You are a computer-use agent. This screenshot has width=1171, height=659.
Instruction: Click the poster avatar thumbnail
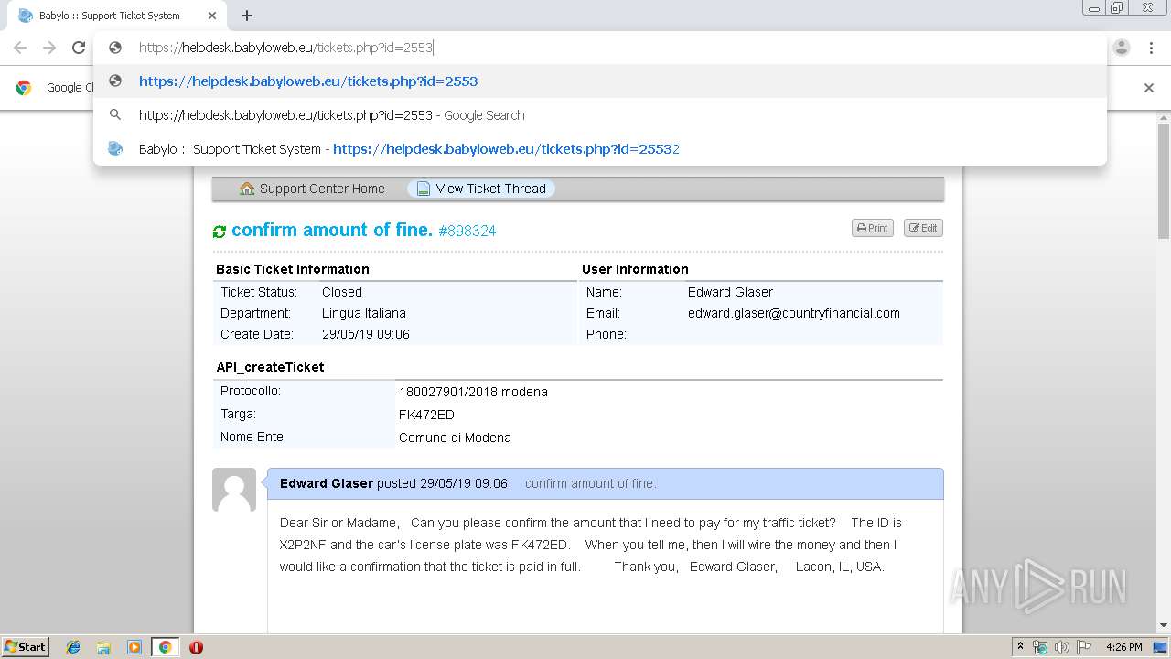tap(234, 490)
